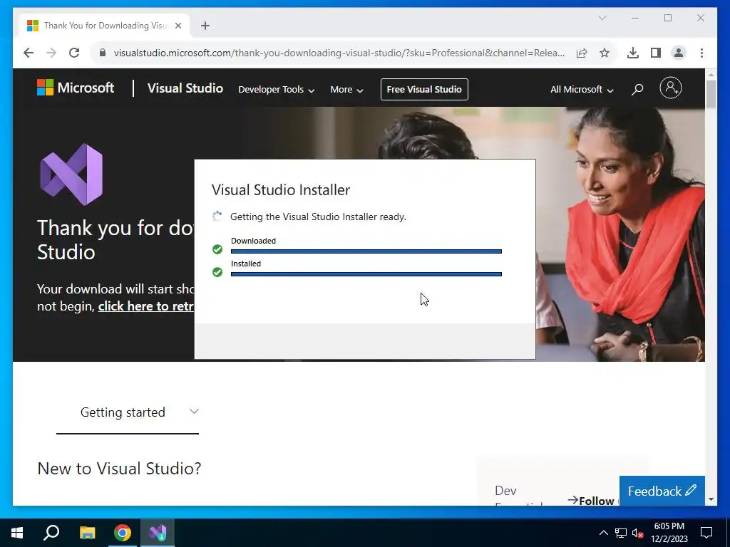Click the network tray icon

pyautogui.click(x=621, y=533)
